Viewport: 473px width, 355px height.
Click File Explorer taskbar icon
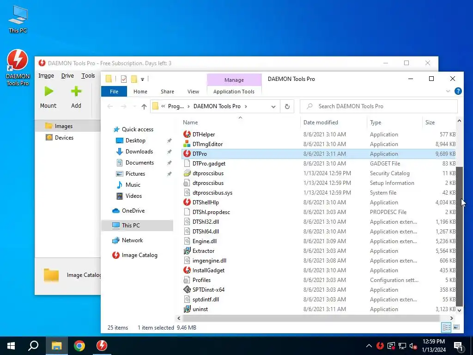click(x=56, y=346)
